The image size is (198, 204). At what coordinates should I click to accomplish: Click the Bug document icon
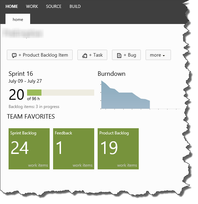119,55
